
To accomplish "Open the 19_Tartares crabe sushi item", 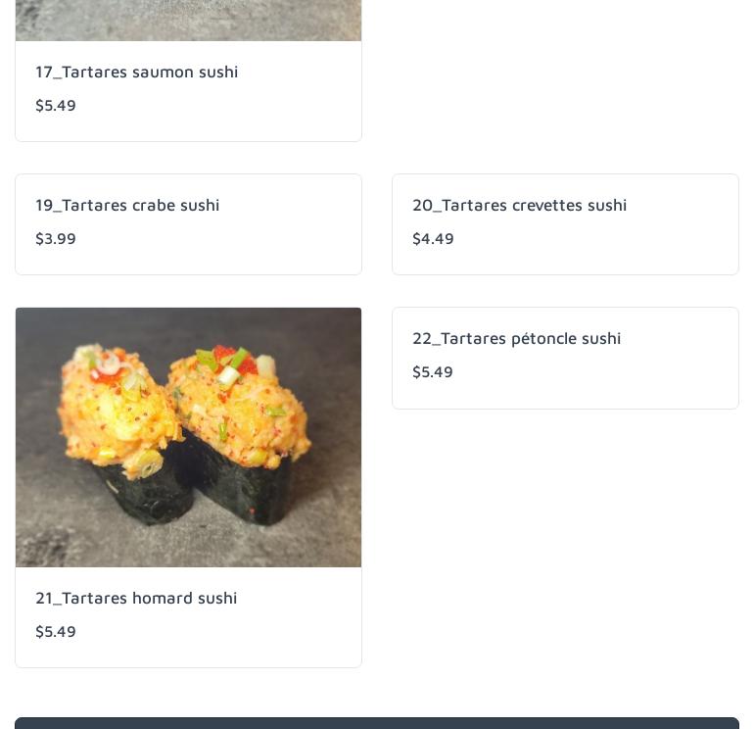I will (127, 205).
